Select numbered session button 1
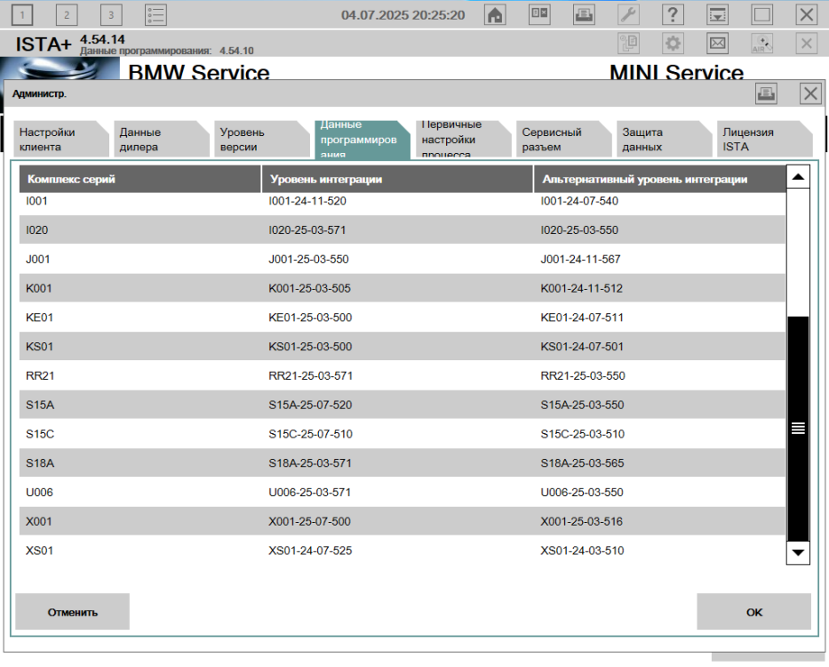Image resolution: width=829 pixels, height=667 pixels. 22,14
